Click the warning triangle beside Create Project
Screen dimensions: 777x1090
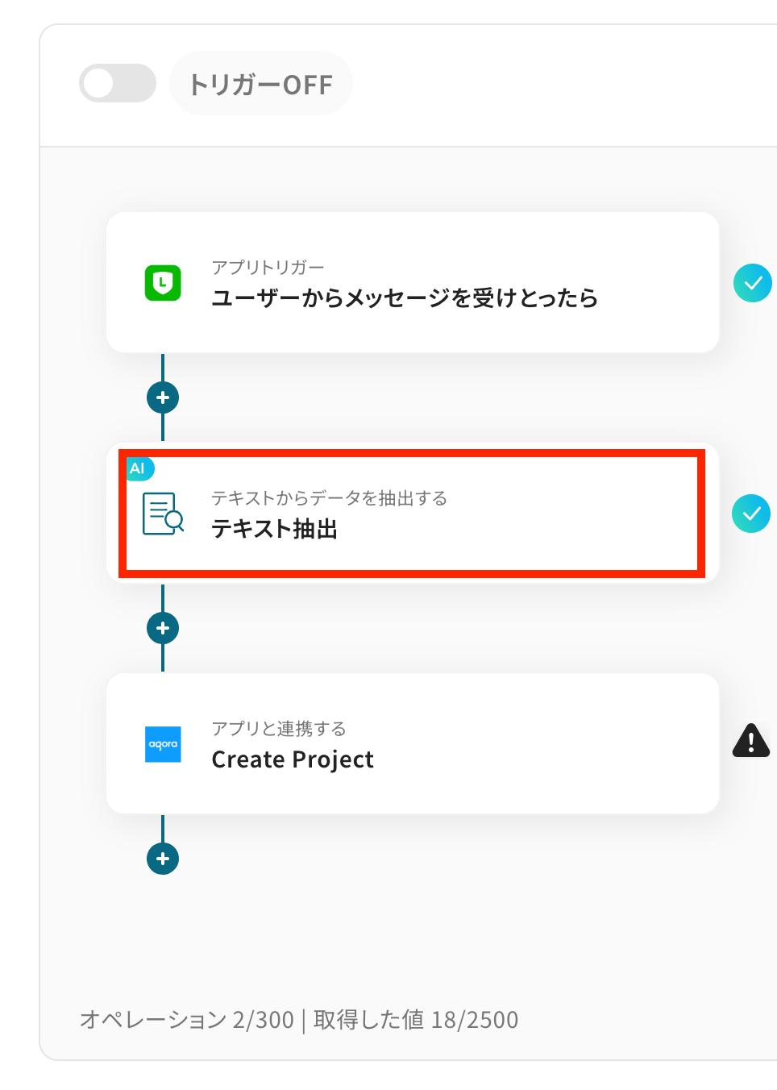coord(750,740)
